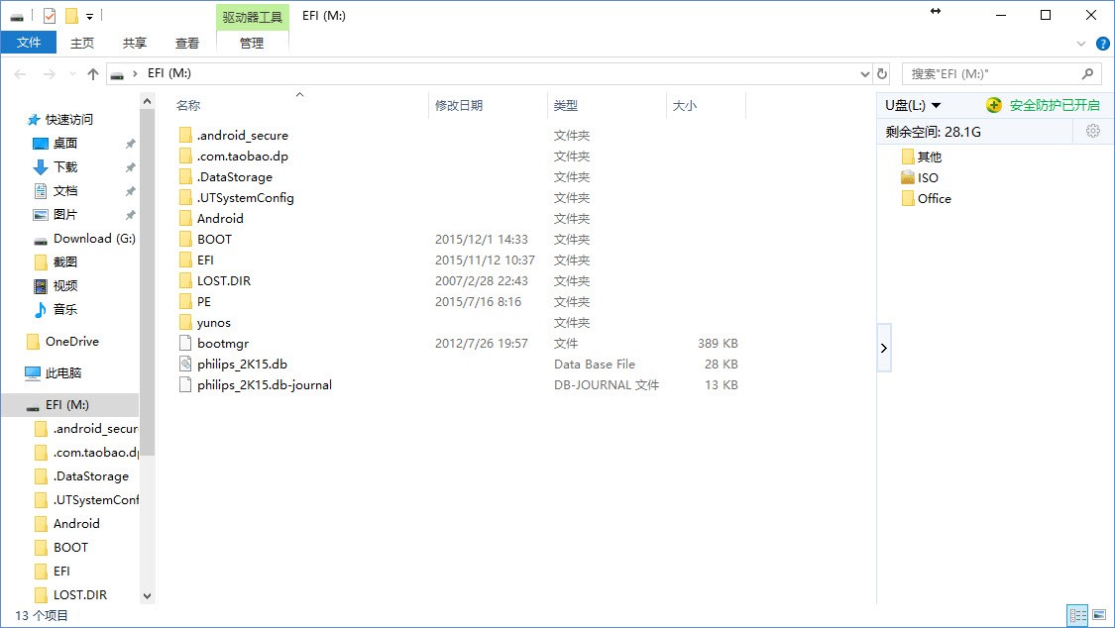This screenshot has height=628, width=1115.
Task: Refresh the EFI (M:) folder view
Action: [x=882, y=74]
